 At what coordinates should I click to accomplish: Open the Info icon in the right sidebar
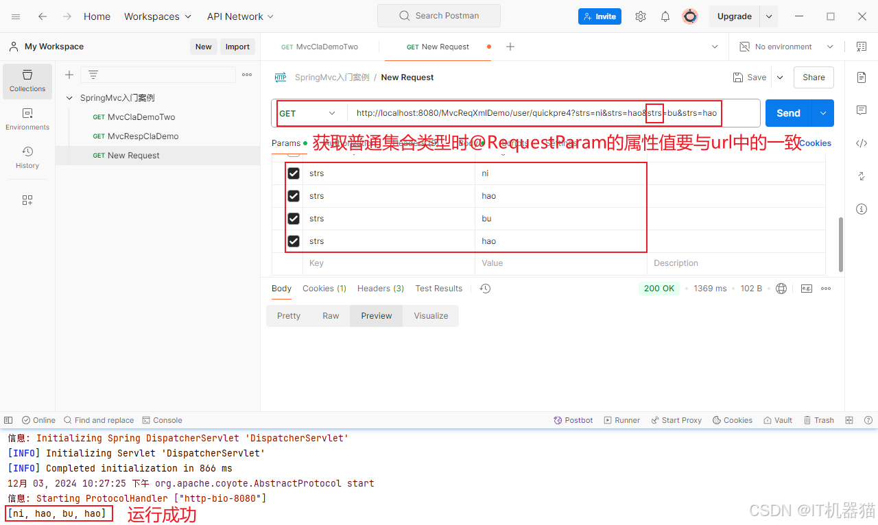tap(862, 209)
